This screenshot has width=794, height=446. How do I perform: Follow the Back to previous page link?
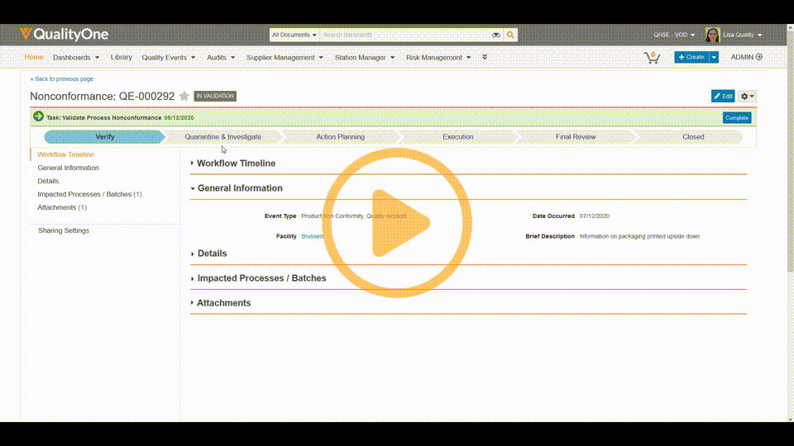pyautogui.click(x=62, y=79)
